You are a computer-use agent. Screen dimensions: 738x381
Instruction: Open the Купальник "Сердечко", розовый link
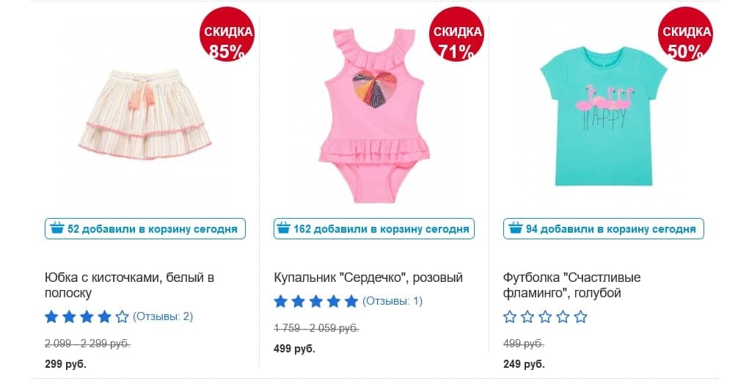pyautogui.click(x=368, y=277)
